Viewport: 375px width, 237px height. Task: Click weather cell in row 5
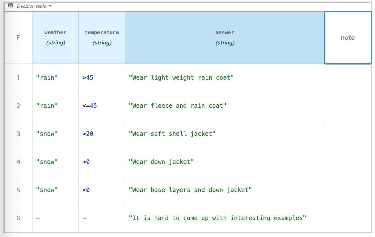[55, 190]
